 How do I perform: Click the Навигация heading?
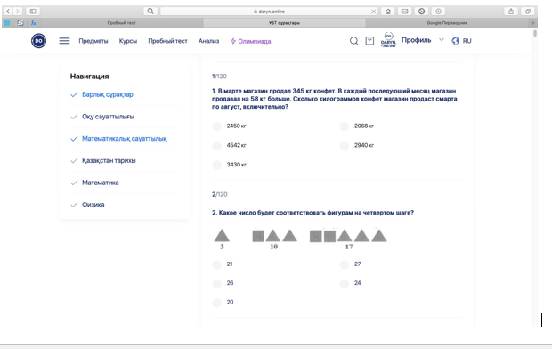point(89,77)
